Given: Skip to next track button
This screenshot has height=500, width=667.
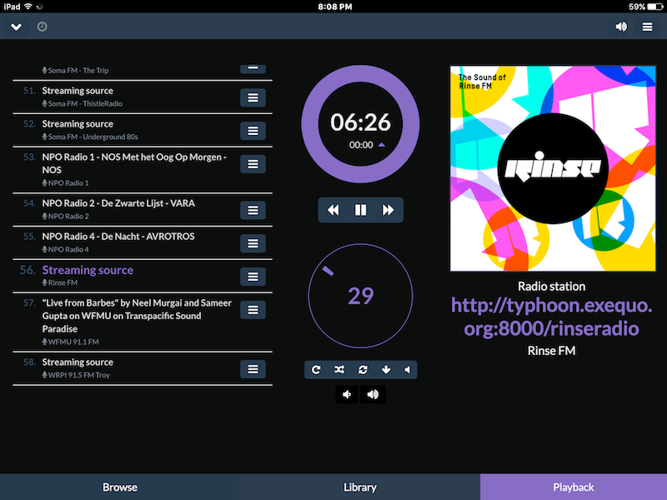Looking at the screenshot, I should click(x=388, y=210).
